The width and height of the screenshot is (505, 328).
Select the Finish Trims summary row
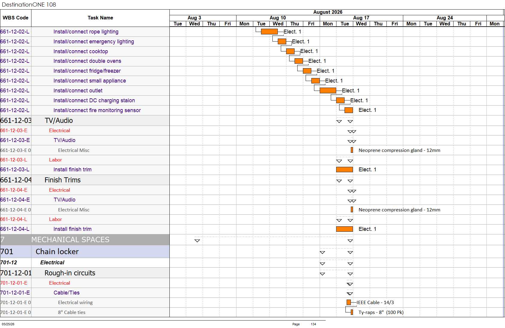tap(85, 180)
